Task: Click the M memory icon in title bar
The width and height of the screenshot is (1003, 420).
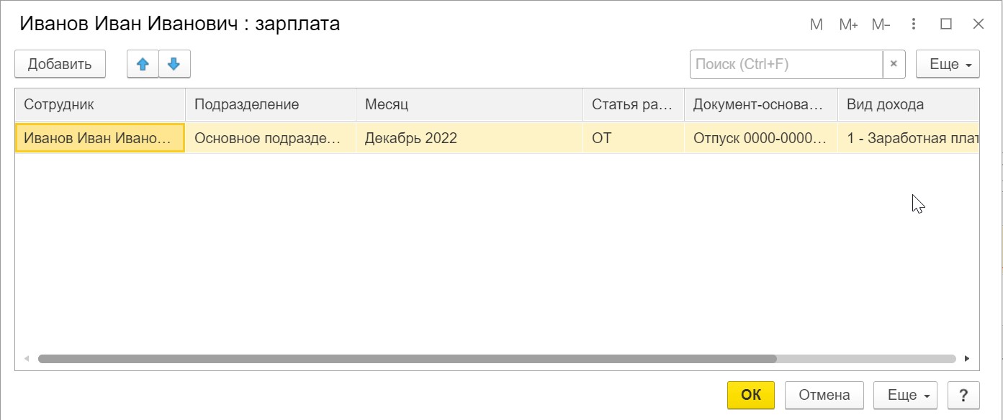Action: coord(817,24)
